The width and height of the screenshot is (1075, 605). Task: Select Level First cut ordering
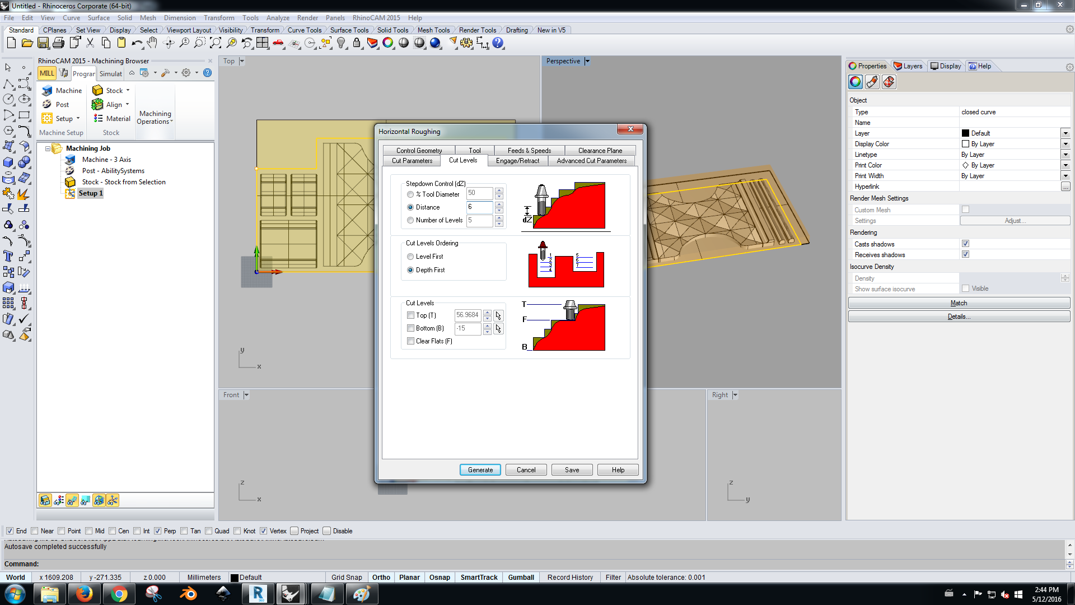tap(410, 257)
